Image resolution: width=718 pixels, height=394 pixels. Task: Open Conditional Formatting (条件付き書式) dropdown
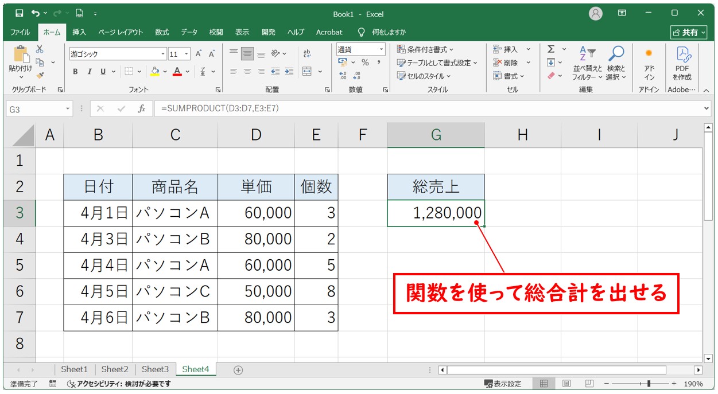point(425,49)
